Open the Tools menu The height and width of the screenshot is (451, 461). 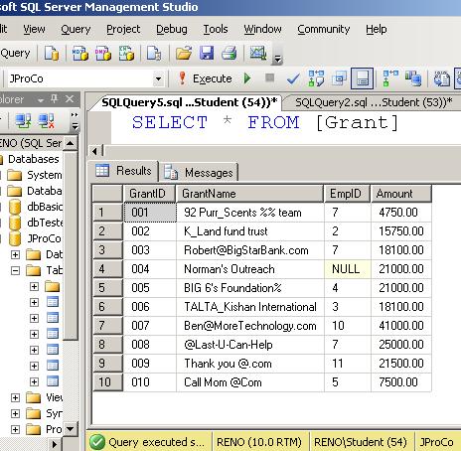[x=216, y=29]
